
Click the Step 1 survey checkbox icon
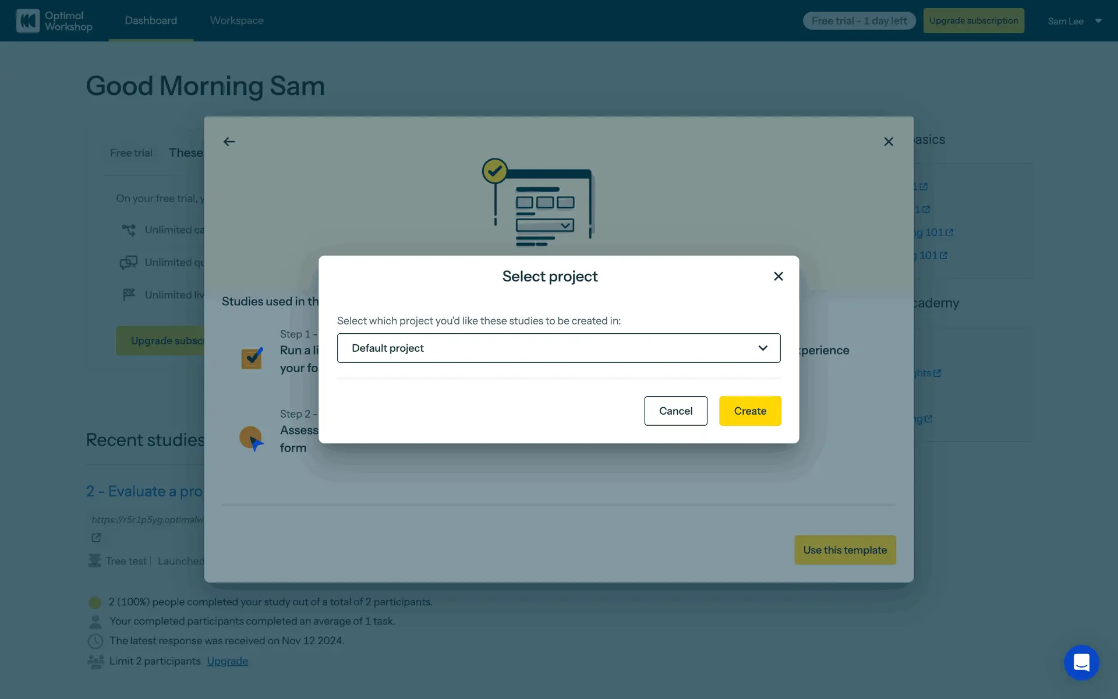pos(252,358)
